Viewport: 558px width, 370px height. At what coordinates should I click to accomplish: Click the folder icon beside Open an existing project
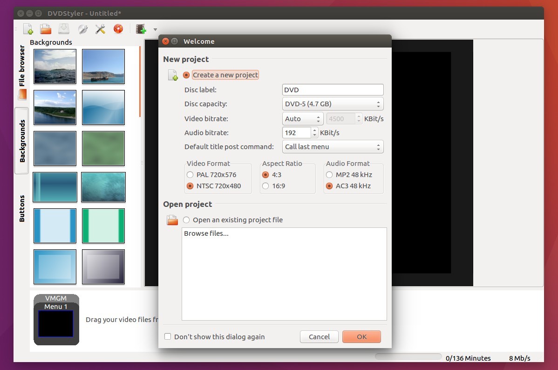point(172,220)
